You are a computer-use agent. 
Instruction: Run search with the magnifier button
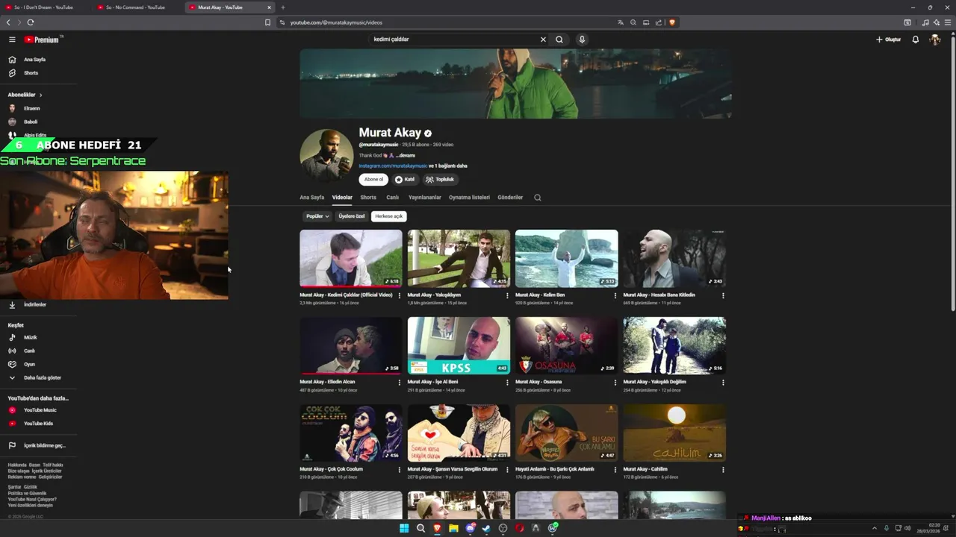tap(559, 40)
